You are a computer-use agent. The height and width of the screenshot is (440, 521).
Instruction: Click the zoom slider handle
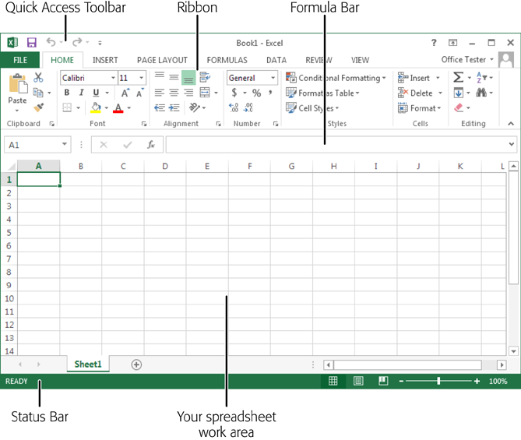click(x=438, y=382)
